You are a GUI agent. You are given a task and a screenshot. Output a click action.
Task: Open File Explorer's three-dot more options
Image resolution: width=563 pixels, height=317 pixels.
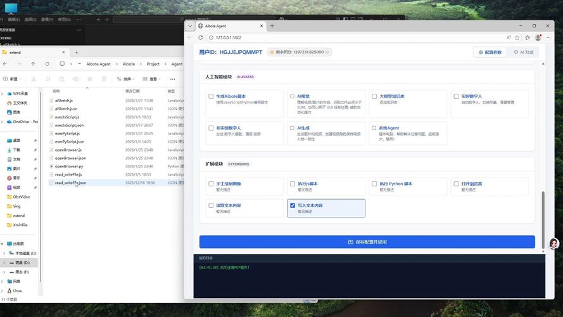(x=172, y=79)
